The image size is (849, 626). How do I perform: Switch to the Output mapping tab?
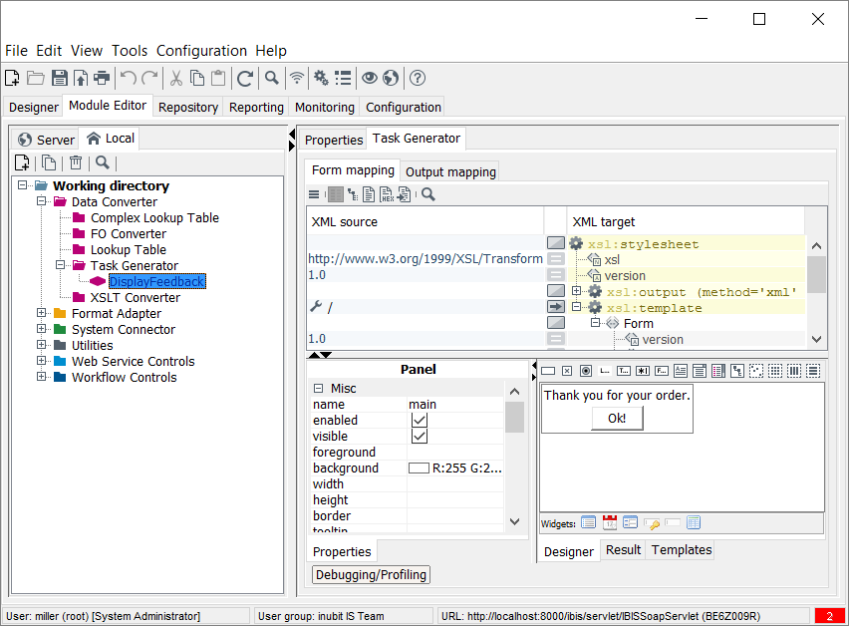pyautogui.click(x=450, y=171)
